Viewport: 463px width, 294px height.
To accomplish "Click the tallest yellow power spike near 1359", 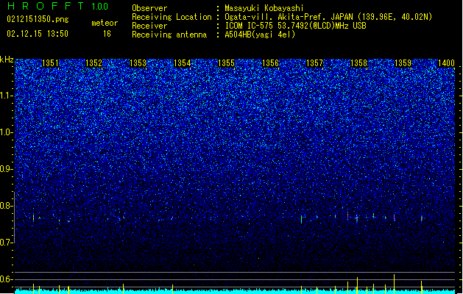I will (394, 284).
